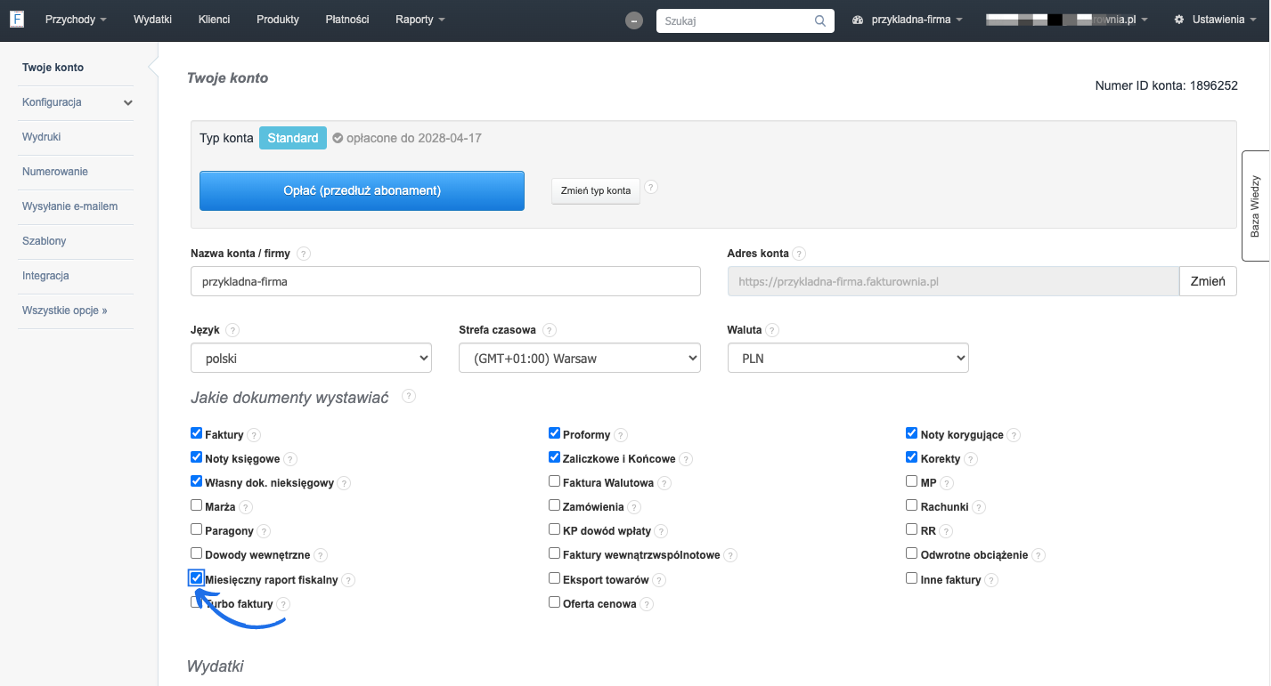Viewport: 1271px width, 686px height.
Task: Open the Przychody menu
Action: 76,20
